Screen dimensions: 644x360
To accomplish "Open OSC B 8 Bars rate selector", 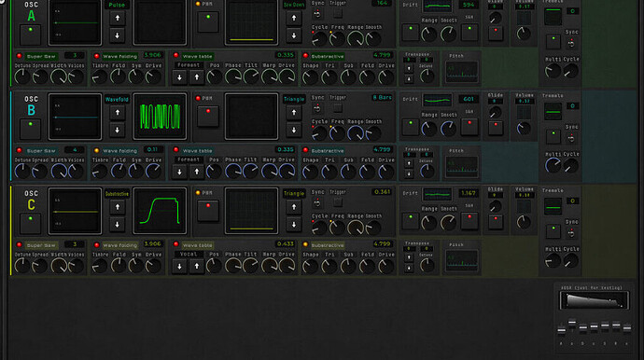I will pos(382,98).
